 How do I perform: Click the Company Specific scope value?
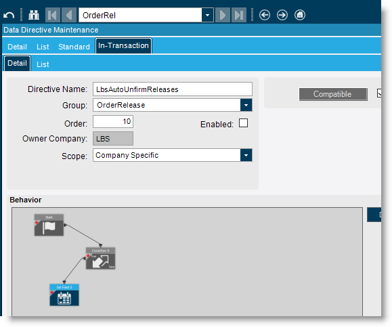tap(127, 155)
